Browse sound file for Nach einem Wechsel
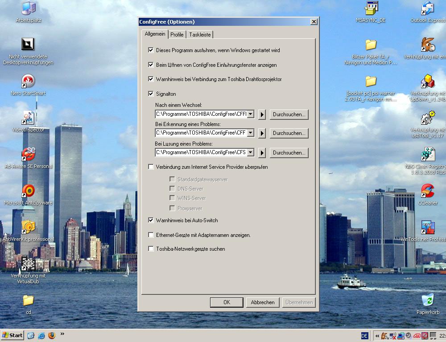This screenshot has height=342, width=446. tap(289, 114)
